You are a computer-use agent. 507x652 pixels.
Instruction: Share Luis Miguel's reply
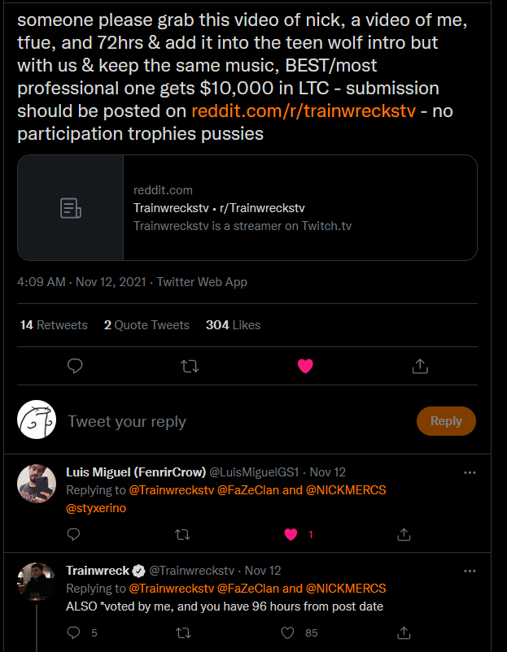(x=403, y=534)
